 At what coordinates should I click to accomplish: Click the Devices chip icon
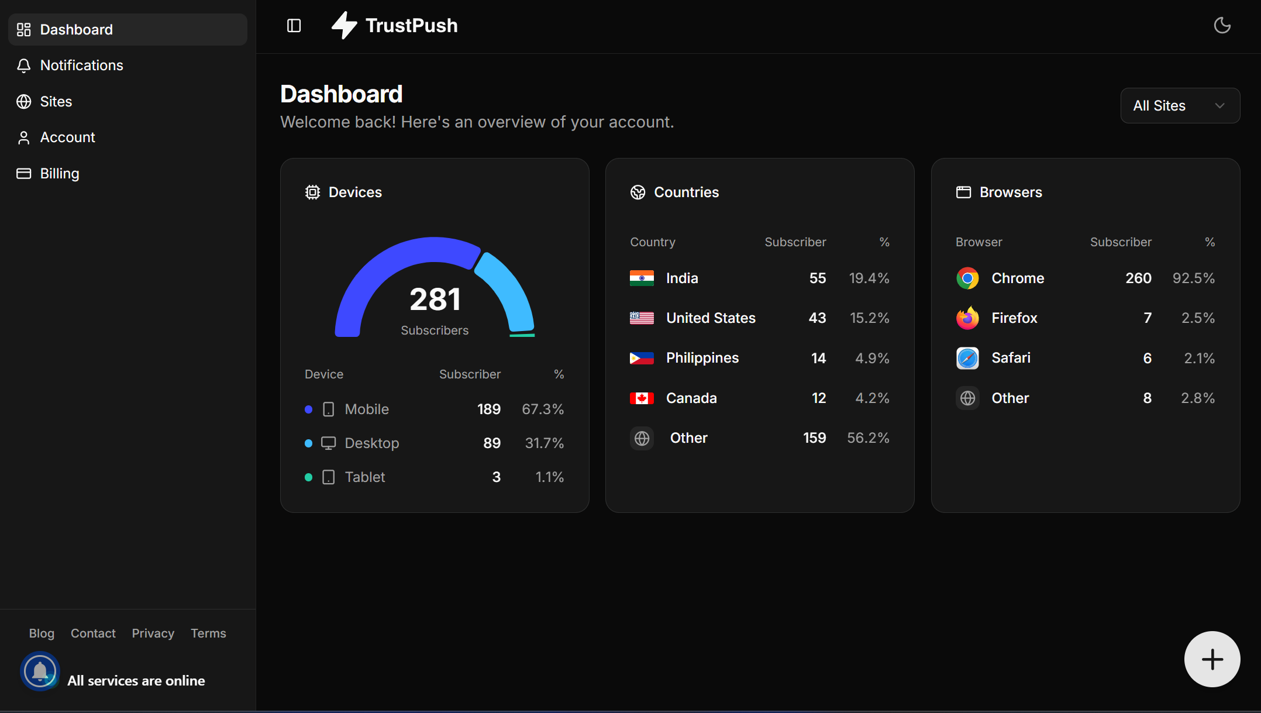point(312,192)
